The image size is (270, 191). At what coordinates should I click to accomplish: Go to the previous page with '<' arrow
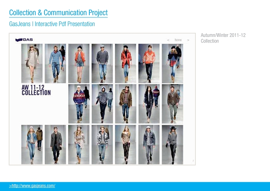point(168,40)
